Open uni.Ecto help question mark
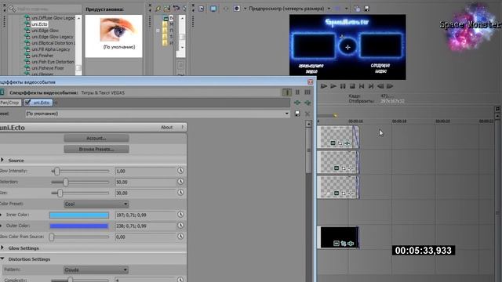502x282 pixels. point(183,127)
